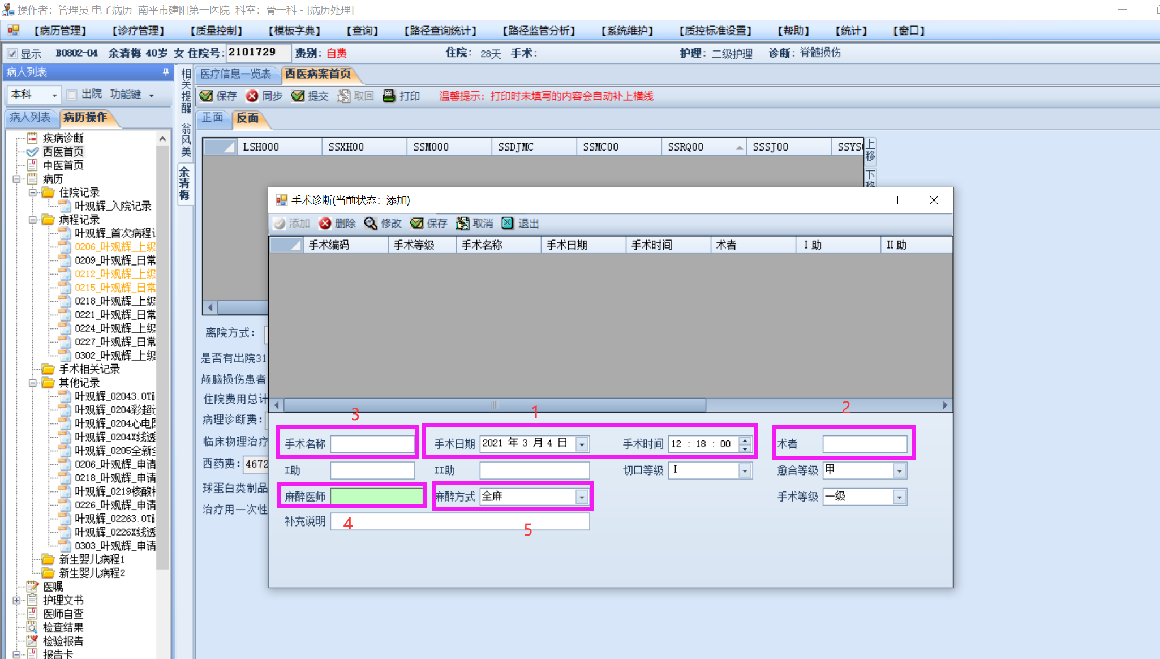Select the 西医首页 tree item
The width and height of the screenshot is (1160, 659).
[x=63, y=152]
